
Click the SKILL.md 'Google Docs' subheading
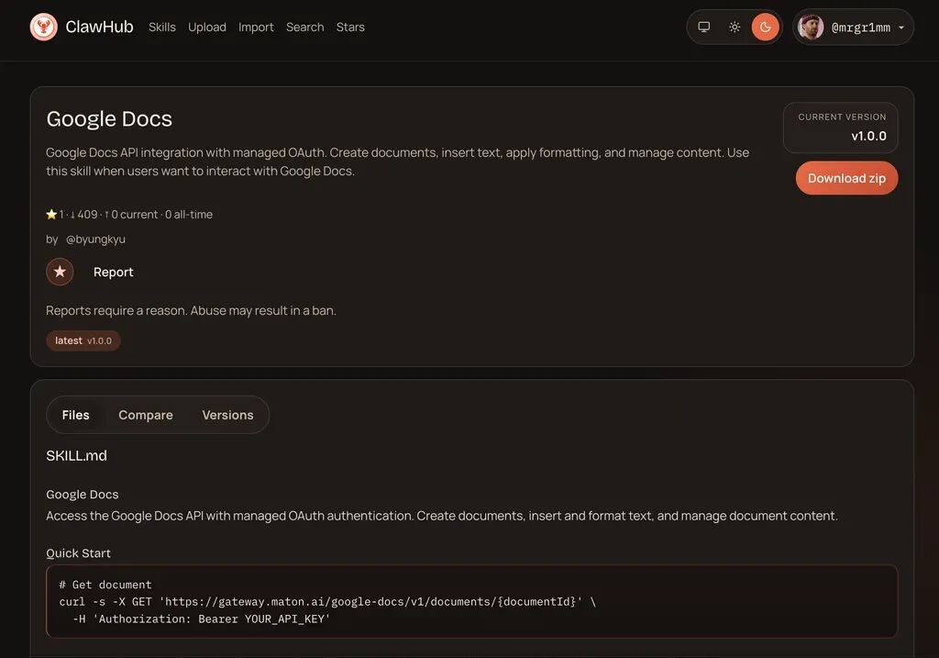click(x=82, y=495)
